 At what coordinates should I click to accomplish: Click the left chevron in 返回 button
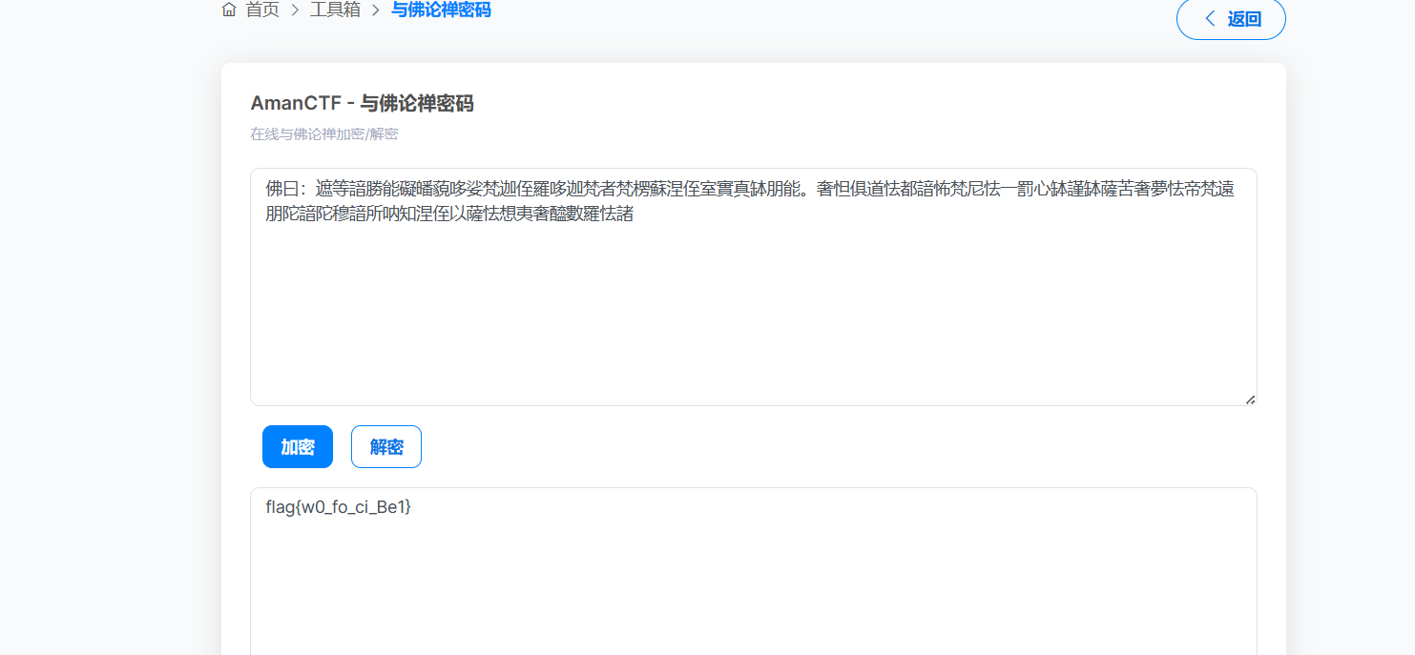[1211, 19]
